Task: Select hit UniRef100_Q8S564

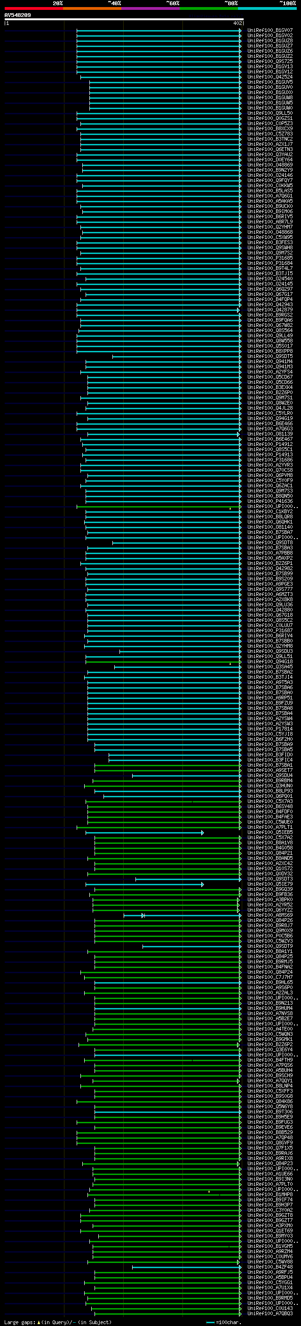Action: click(270, 331)
